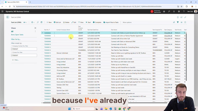This screenshot has width=198, height=111.
Task: Bookmark page with Chrome star icon
Action: (182, 6)
